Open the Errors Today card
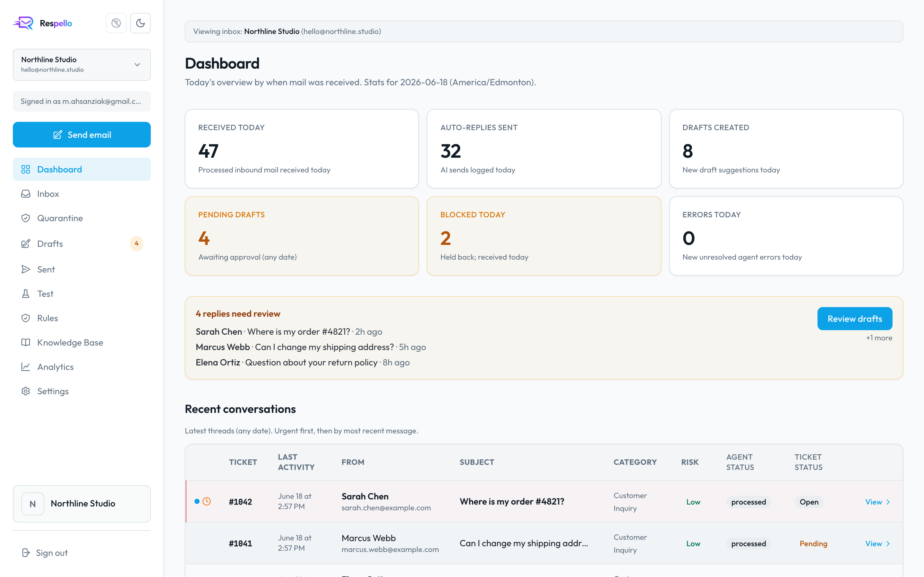 coord(786,236)
